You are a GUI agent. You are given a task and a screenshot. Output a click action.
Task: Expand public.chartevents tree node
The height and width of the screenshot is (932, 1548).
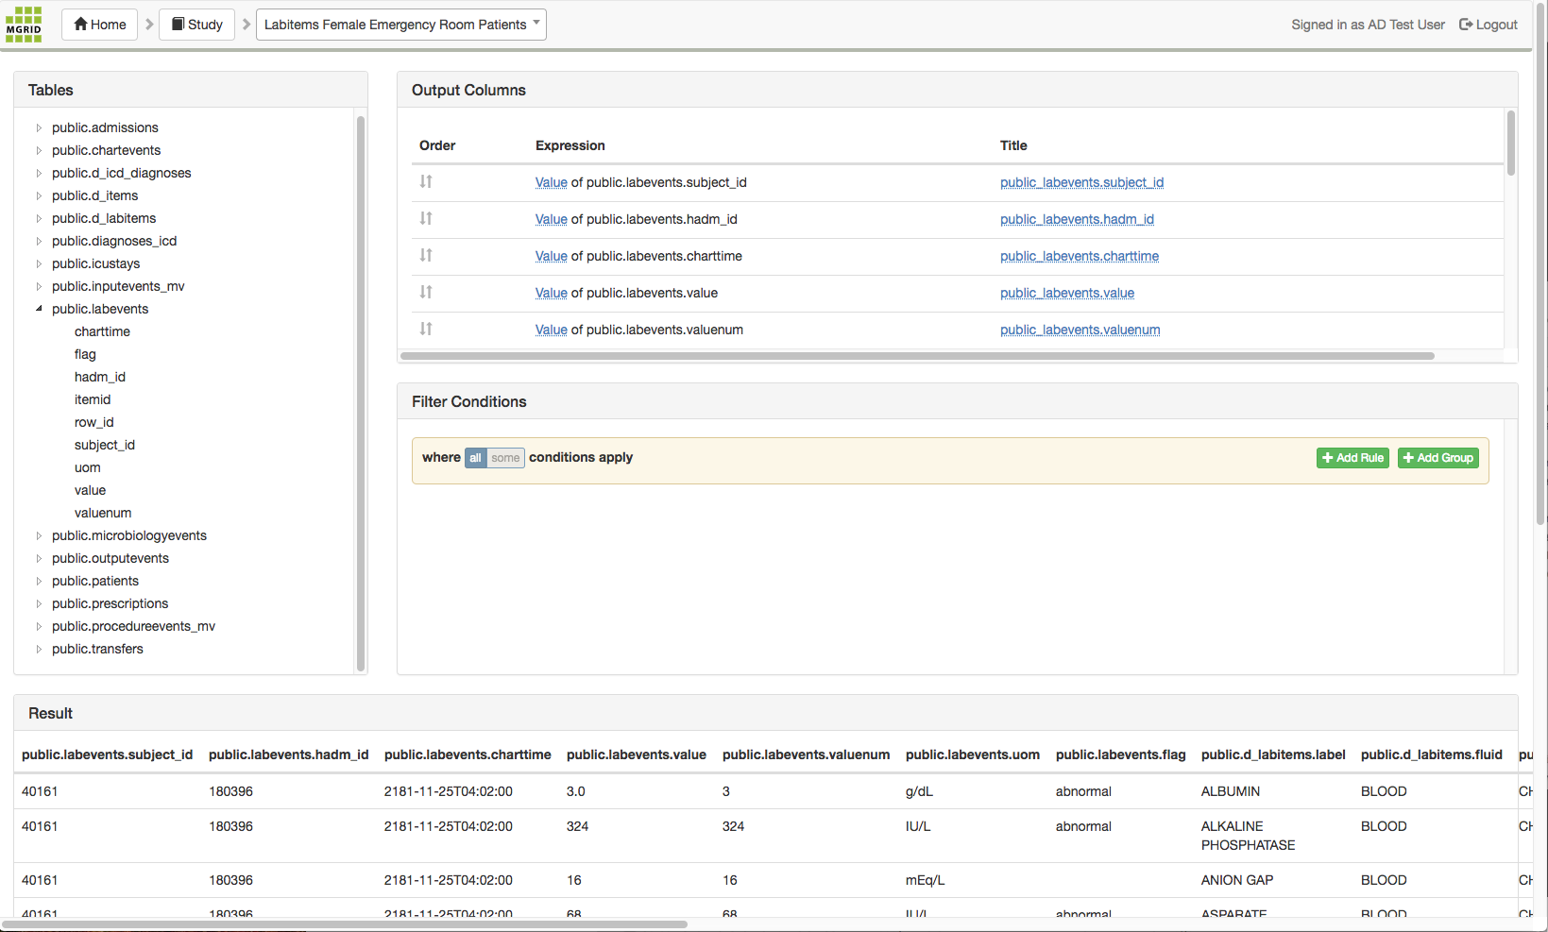point(39,150)
